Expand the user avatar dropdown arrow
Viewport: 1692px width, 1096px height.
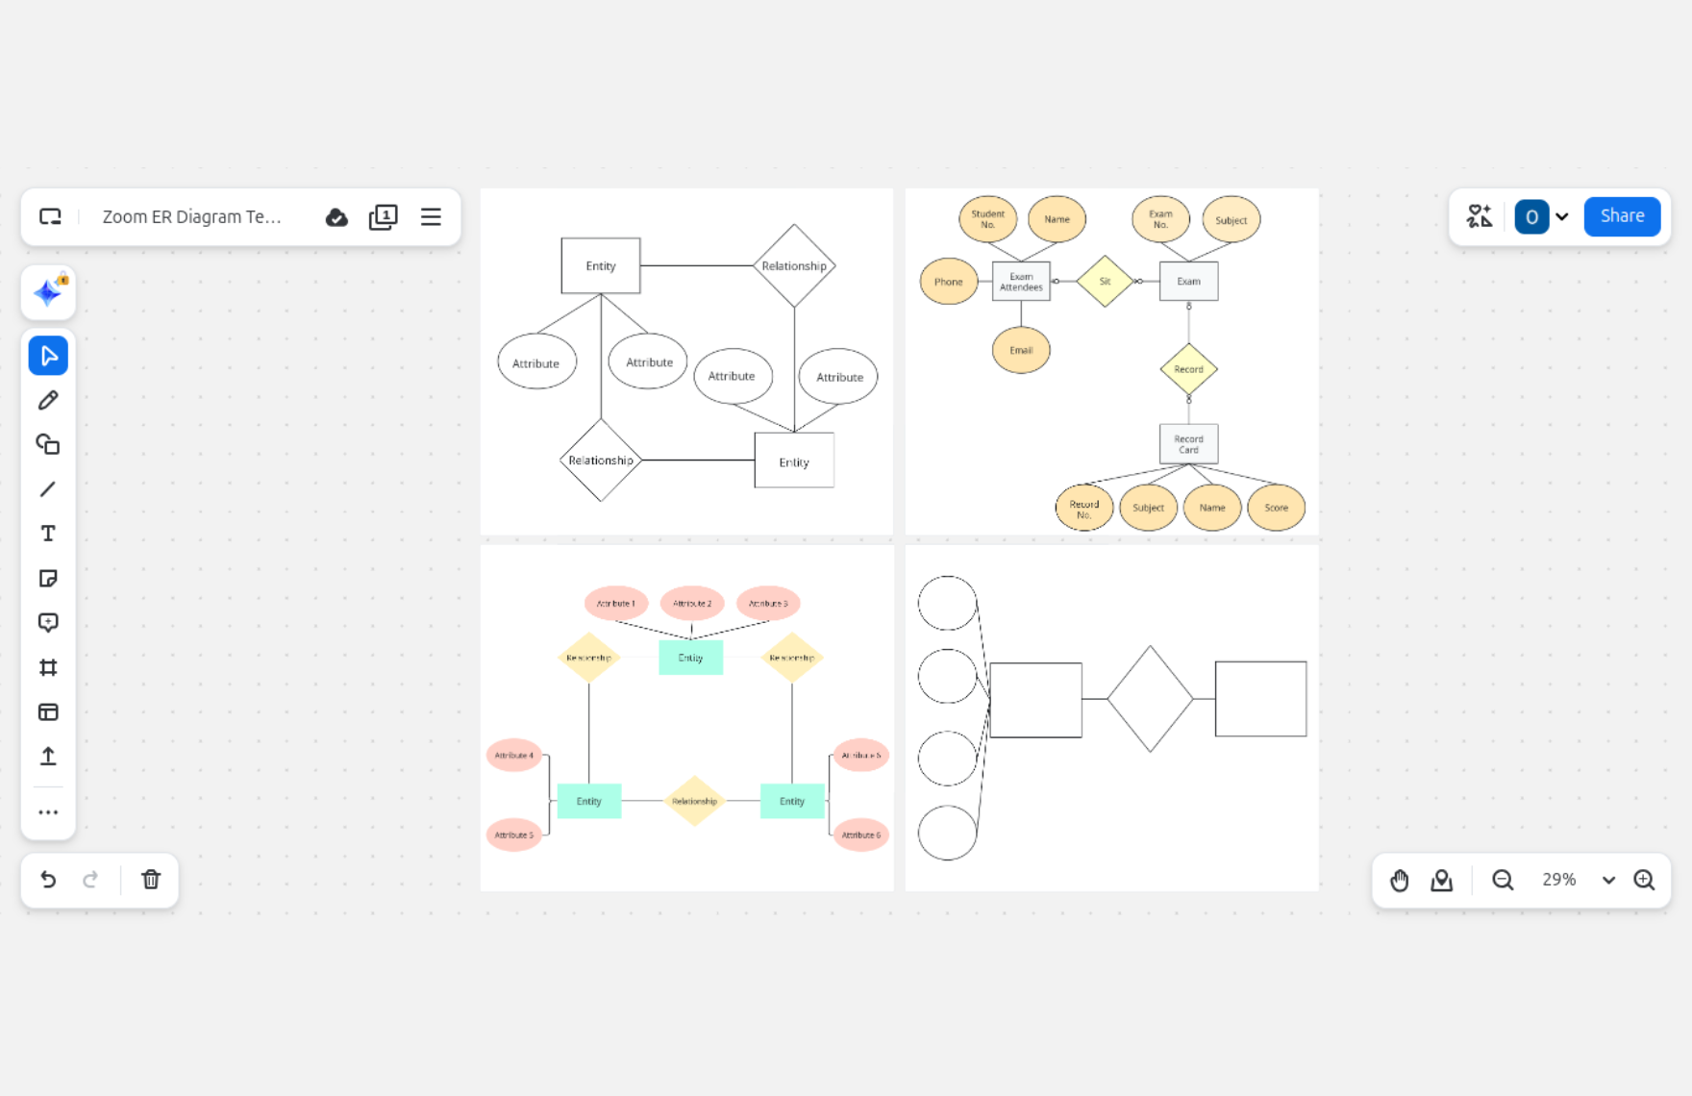(1562, 216)
